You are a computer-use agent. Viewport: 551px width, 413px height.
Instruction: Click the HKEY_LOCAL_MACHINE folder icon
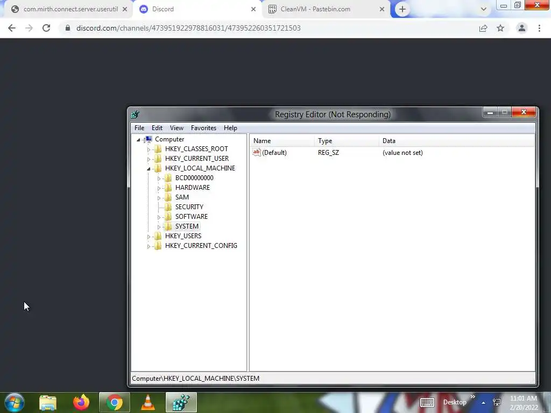158,168
